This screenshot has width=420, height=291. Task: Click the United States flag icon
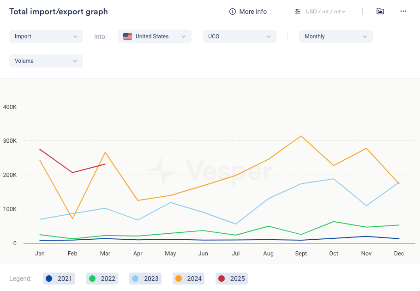click(127, 36)
